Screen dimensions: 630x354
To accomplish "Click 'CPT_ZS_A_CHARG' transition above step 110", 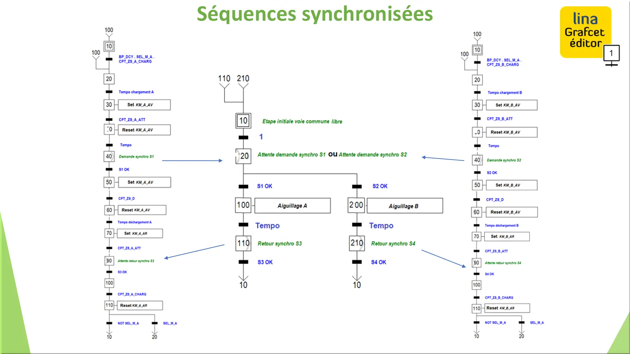I will [x=132, y=294].
